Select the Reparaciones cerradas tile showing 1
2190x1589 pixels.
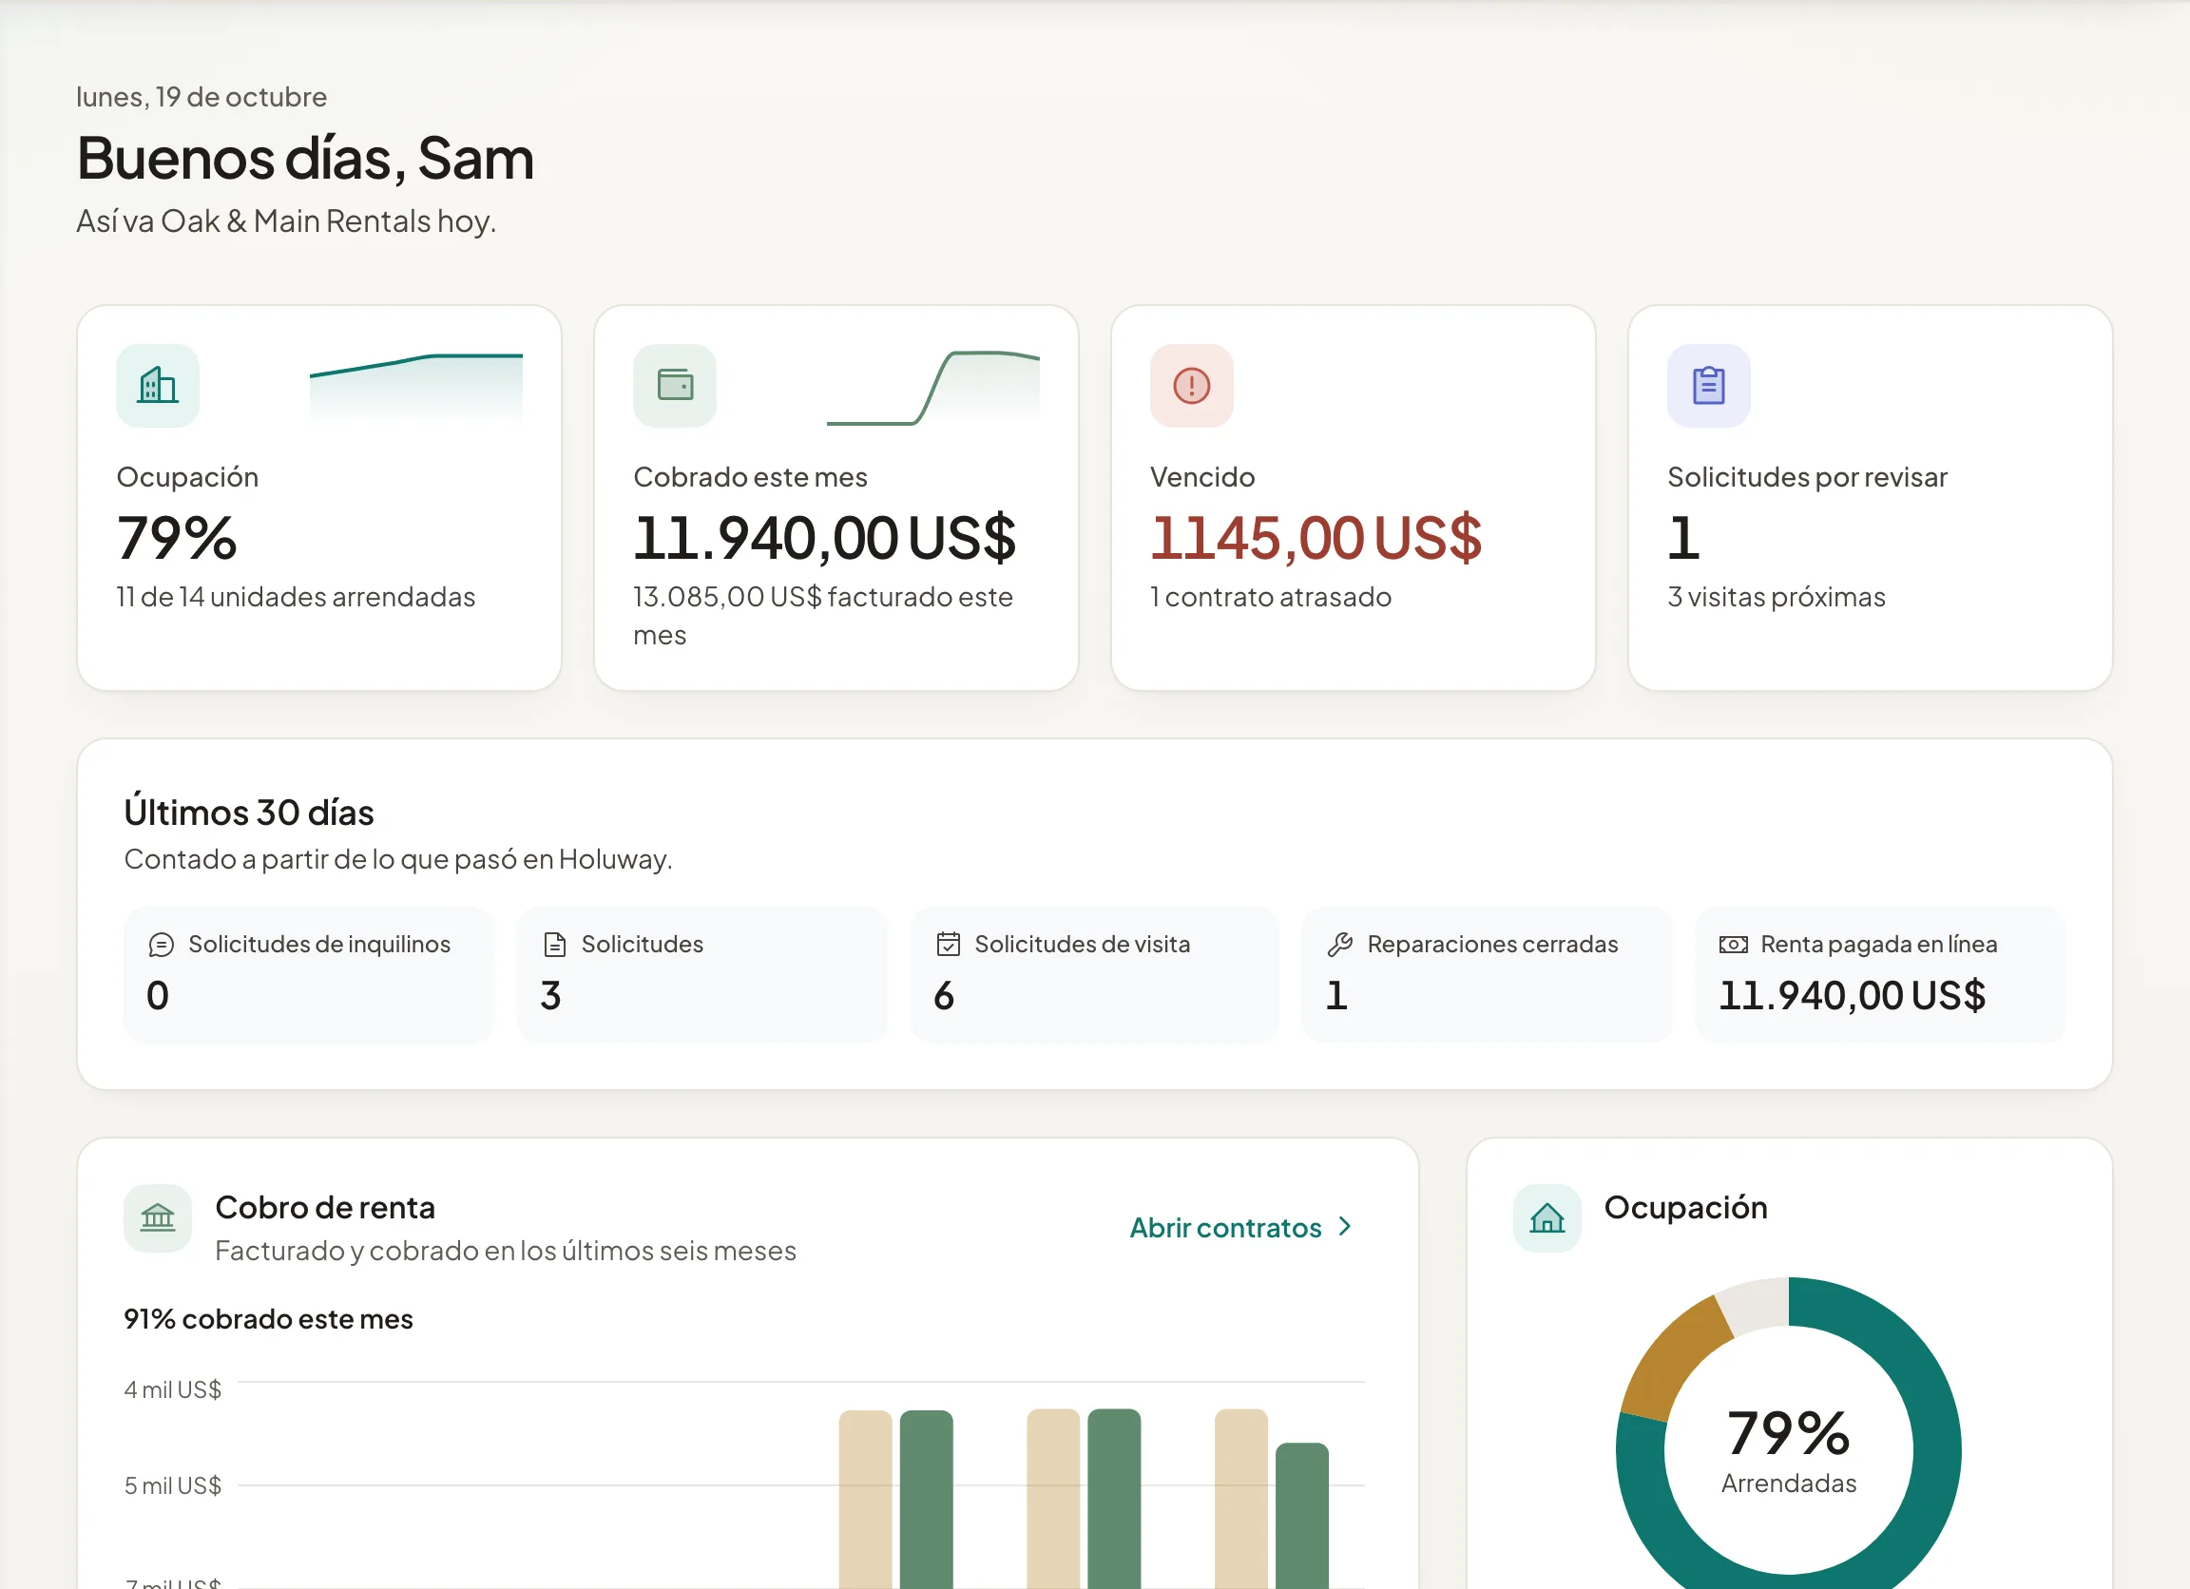(x=1487, y=974)
